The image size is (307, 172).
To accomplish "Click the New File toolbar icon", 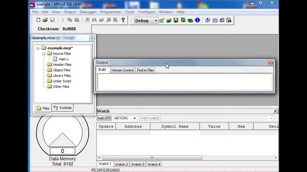I will pyautogui.click(x=38, y=20).
